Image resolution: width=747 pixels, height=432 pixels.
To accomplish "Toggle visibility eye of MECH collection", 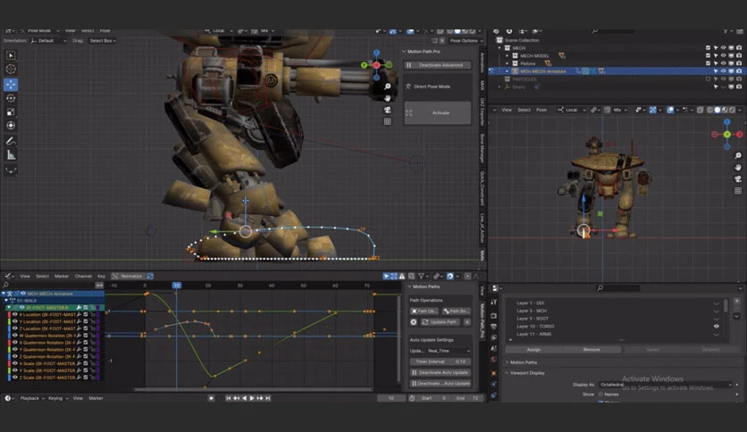I will 723,48.
